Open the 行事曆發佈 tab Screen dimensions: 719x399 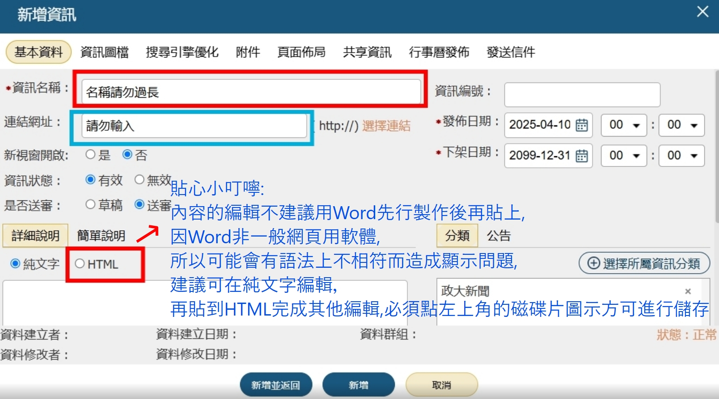pos(439,52)
